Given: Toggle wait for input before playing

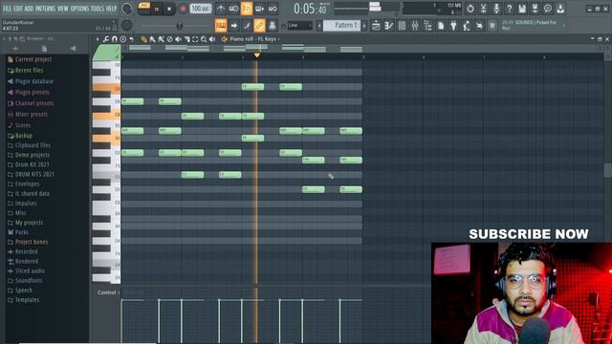Looking at the screenshot, I should point(233,9).
